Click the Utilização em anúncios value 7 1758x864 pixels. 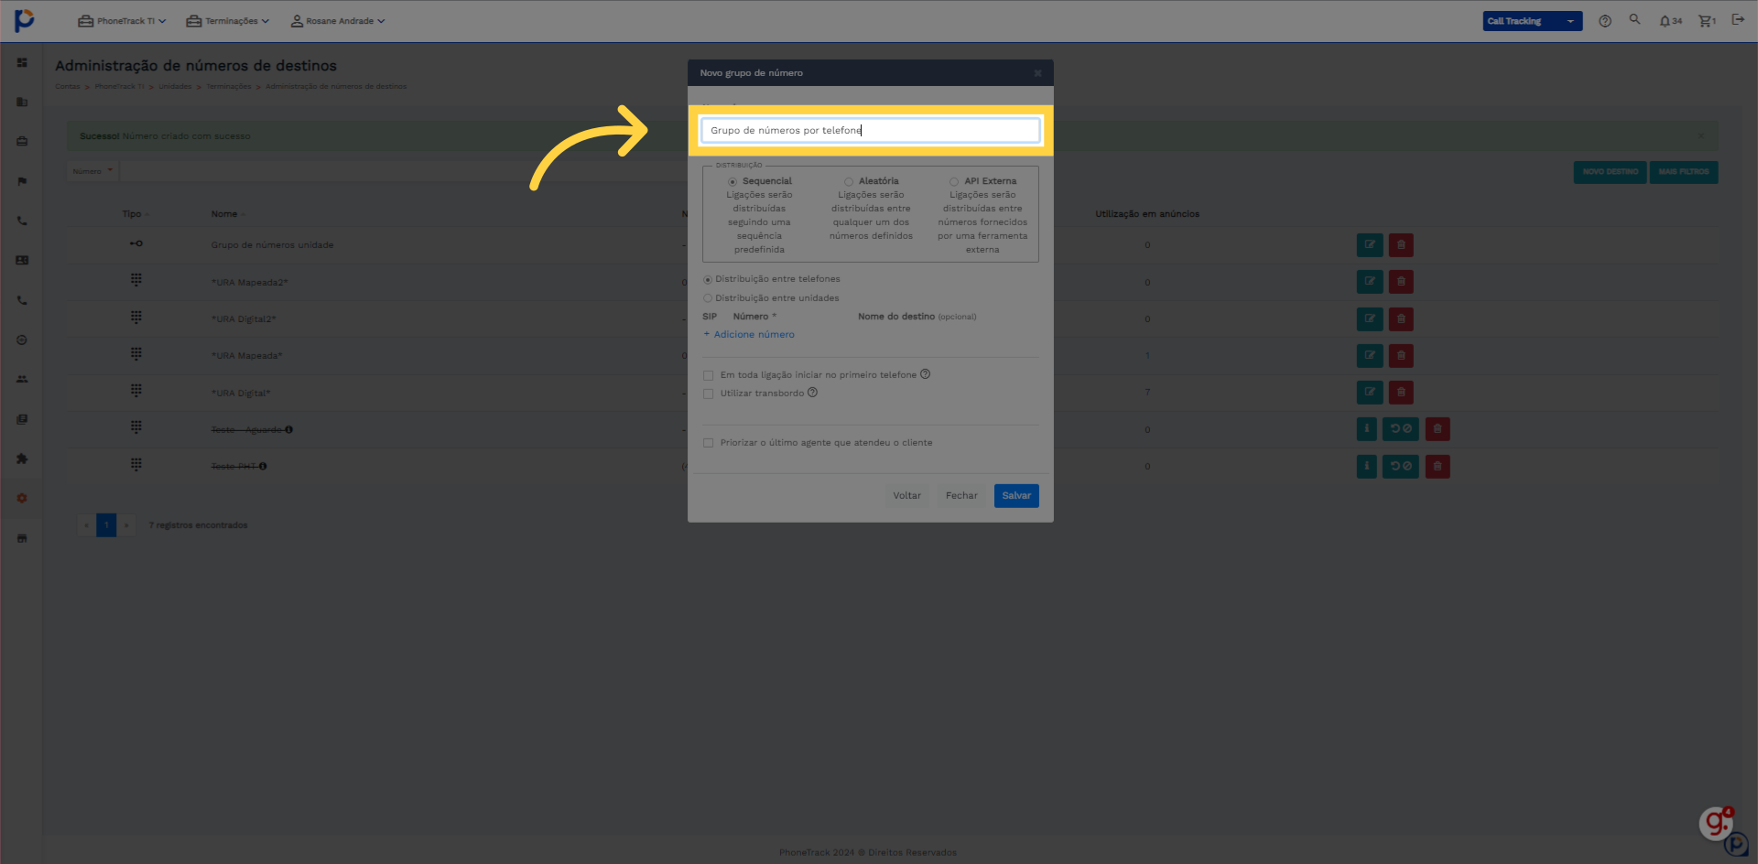pyautogui.click(x=1147, y=393)
